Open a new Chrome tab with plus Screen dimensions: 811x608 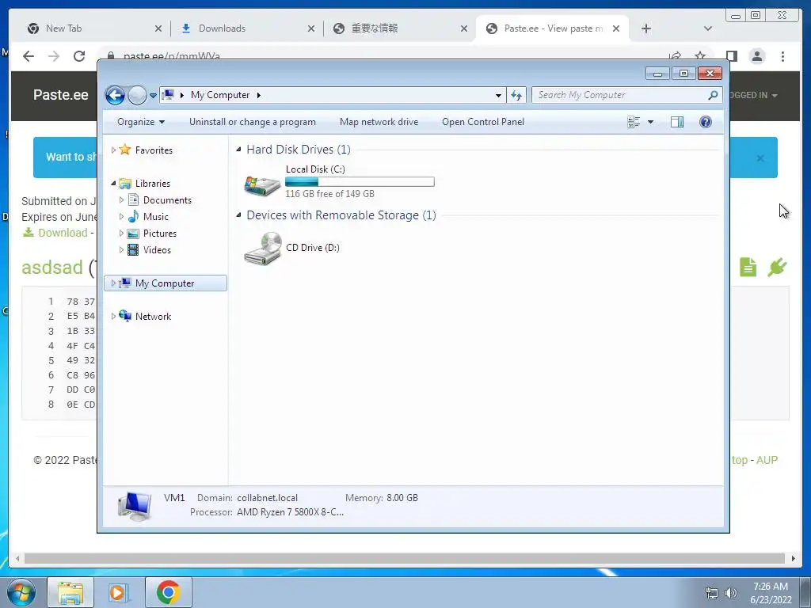[646, 28]
